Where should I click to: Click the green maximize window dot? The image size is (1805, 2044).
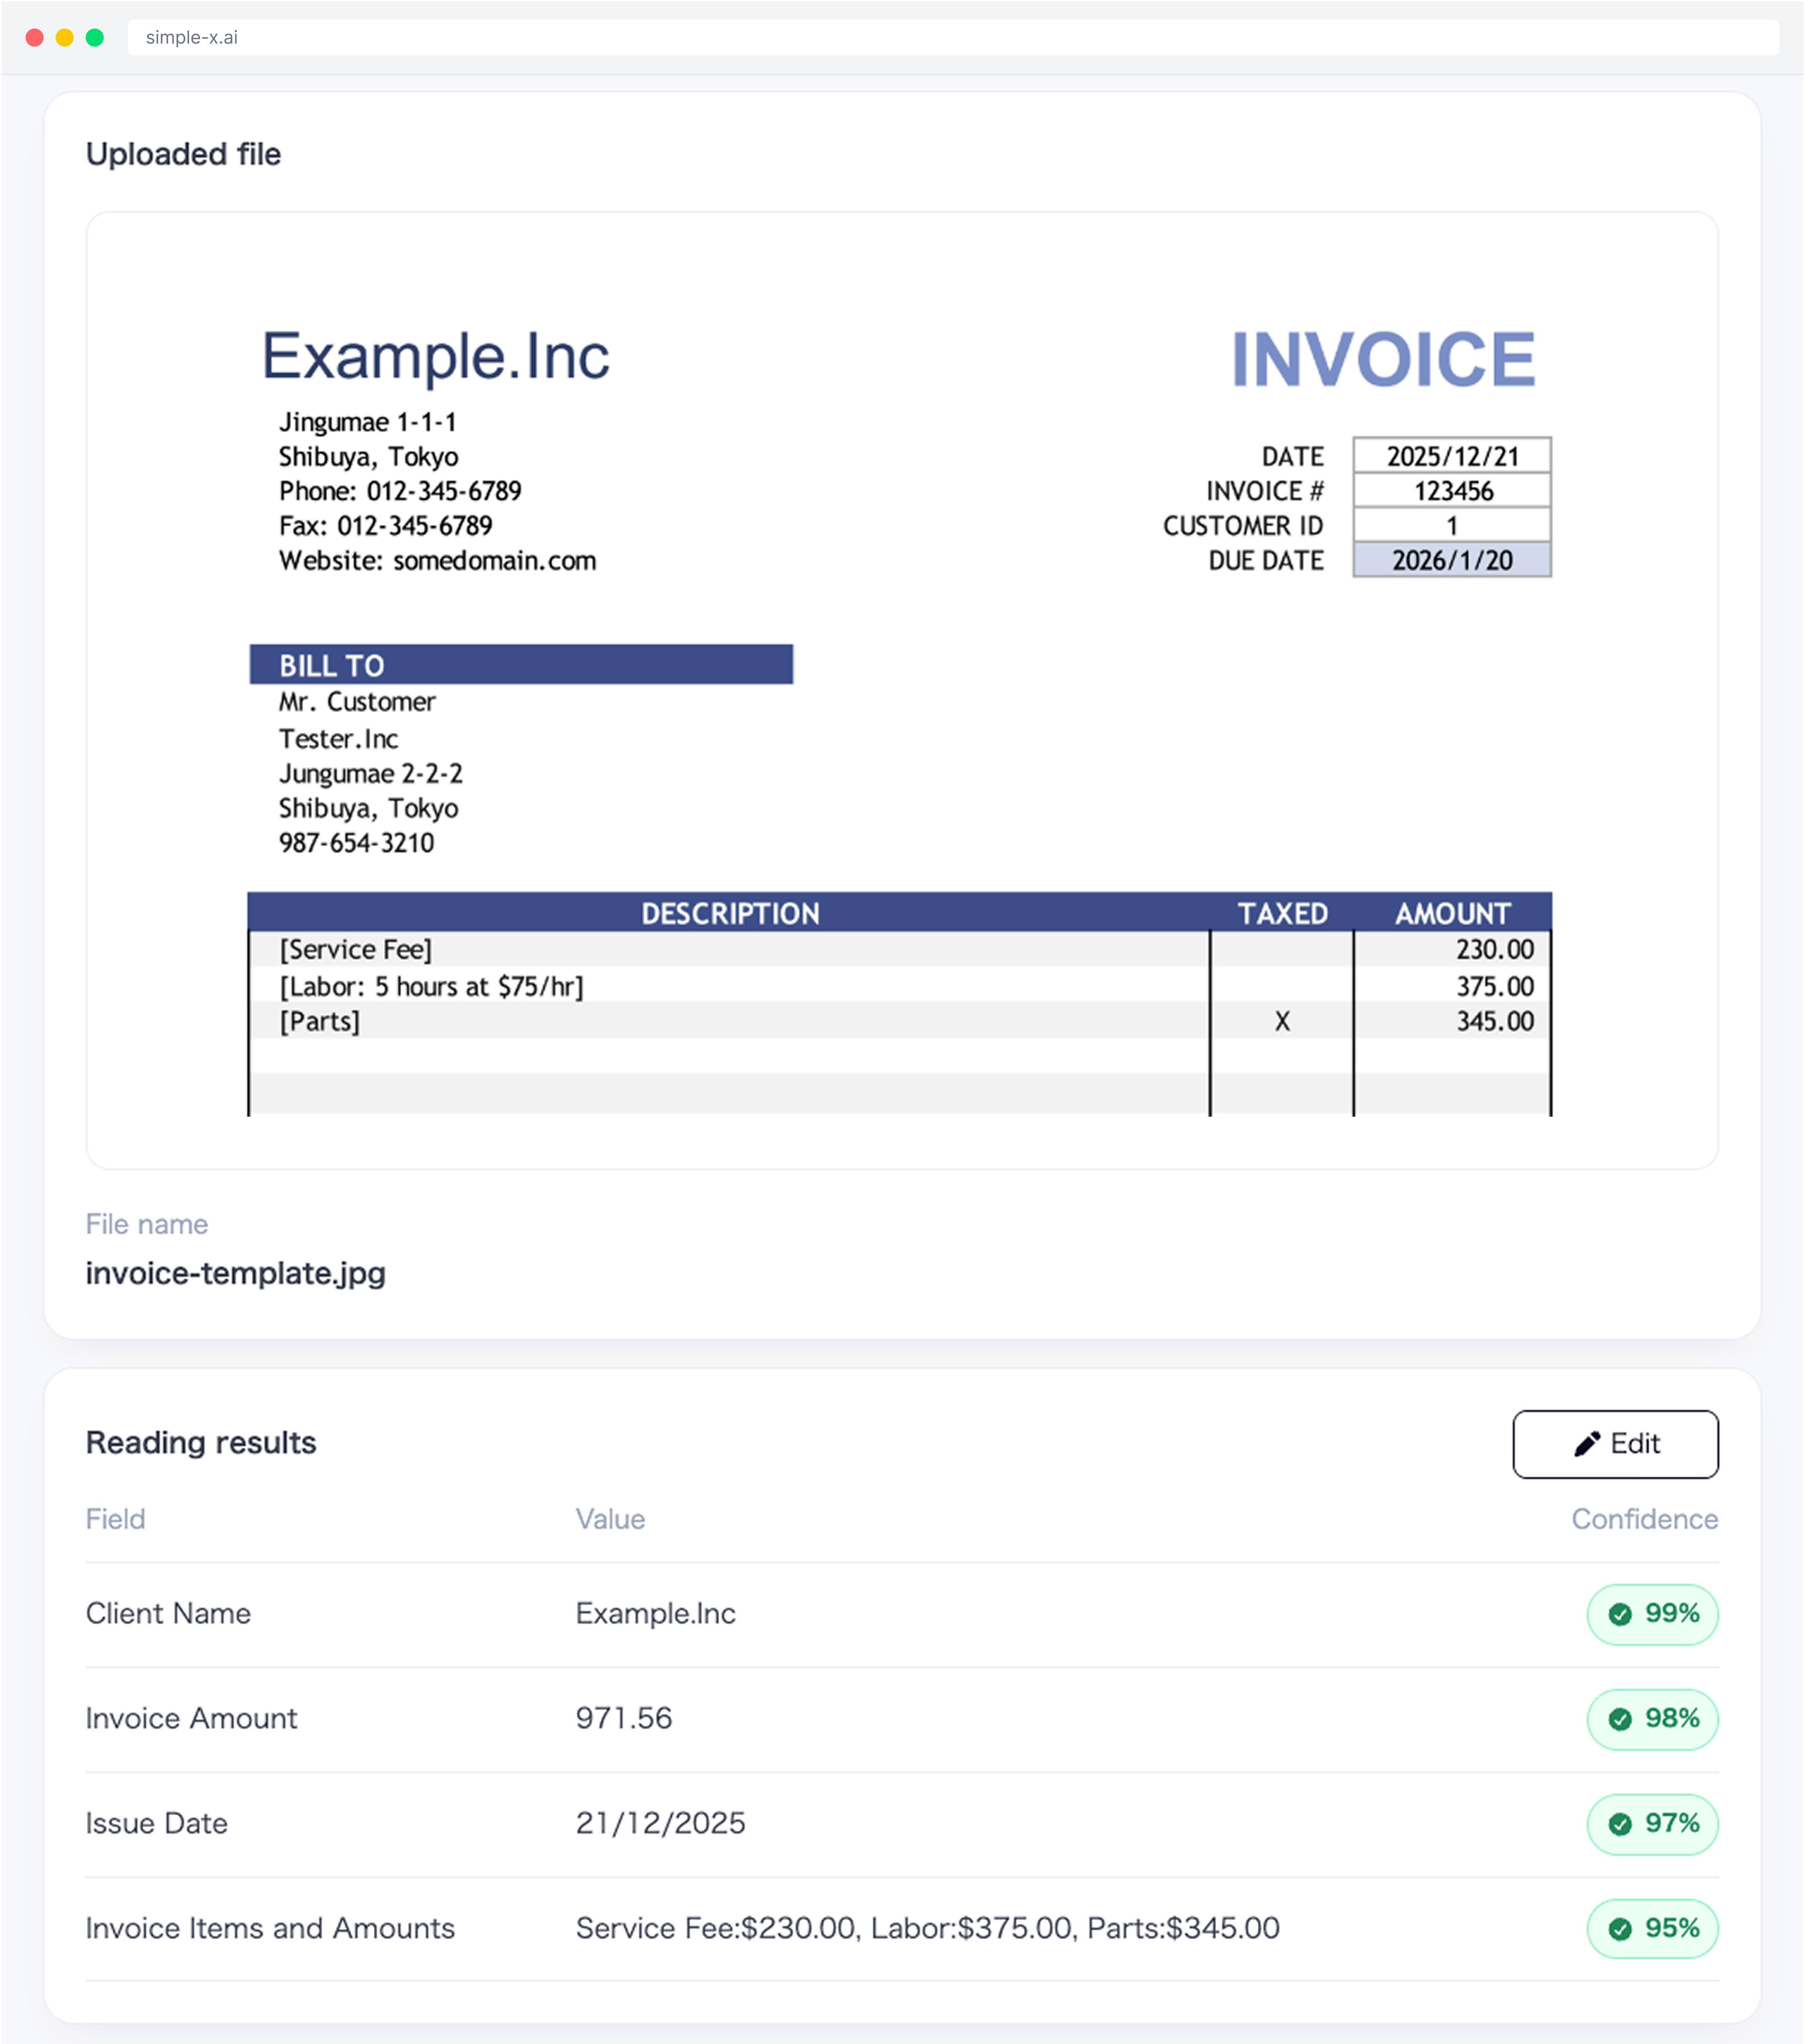[95, 38]
